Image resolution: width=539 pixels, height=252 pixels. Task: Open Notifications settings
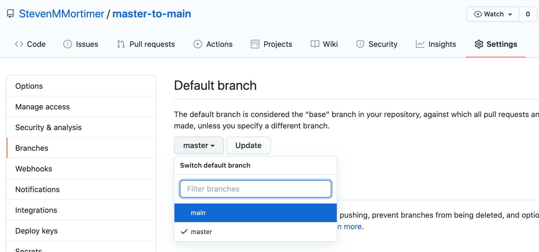38,189
